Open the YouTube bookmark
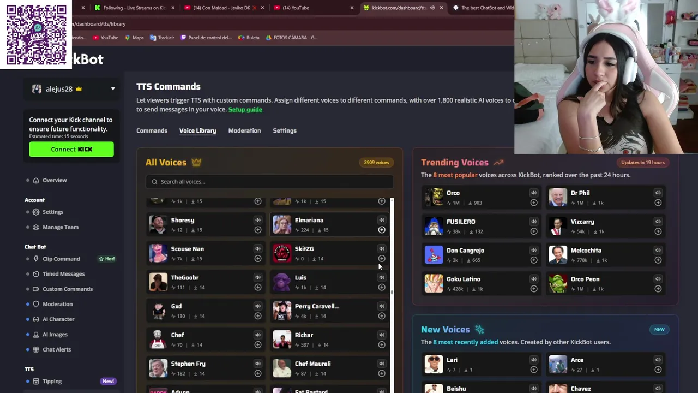Viewport: 698px width, 393px height. click(x=105, y=38)
